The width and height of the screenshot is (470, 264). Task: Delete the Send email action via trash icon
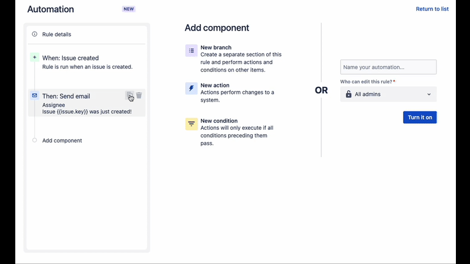coord(139,96)
